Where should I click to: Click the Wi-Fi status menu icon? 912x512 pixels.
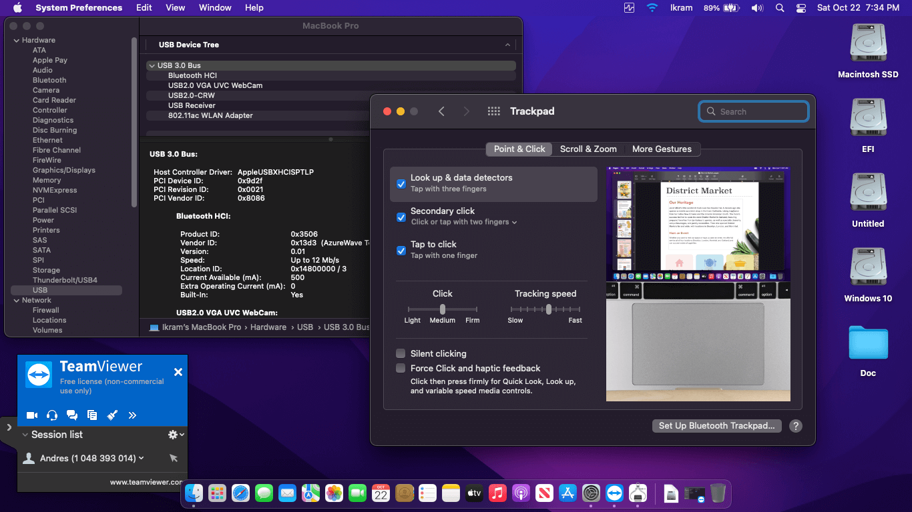[652, 8]
